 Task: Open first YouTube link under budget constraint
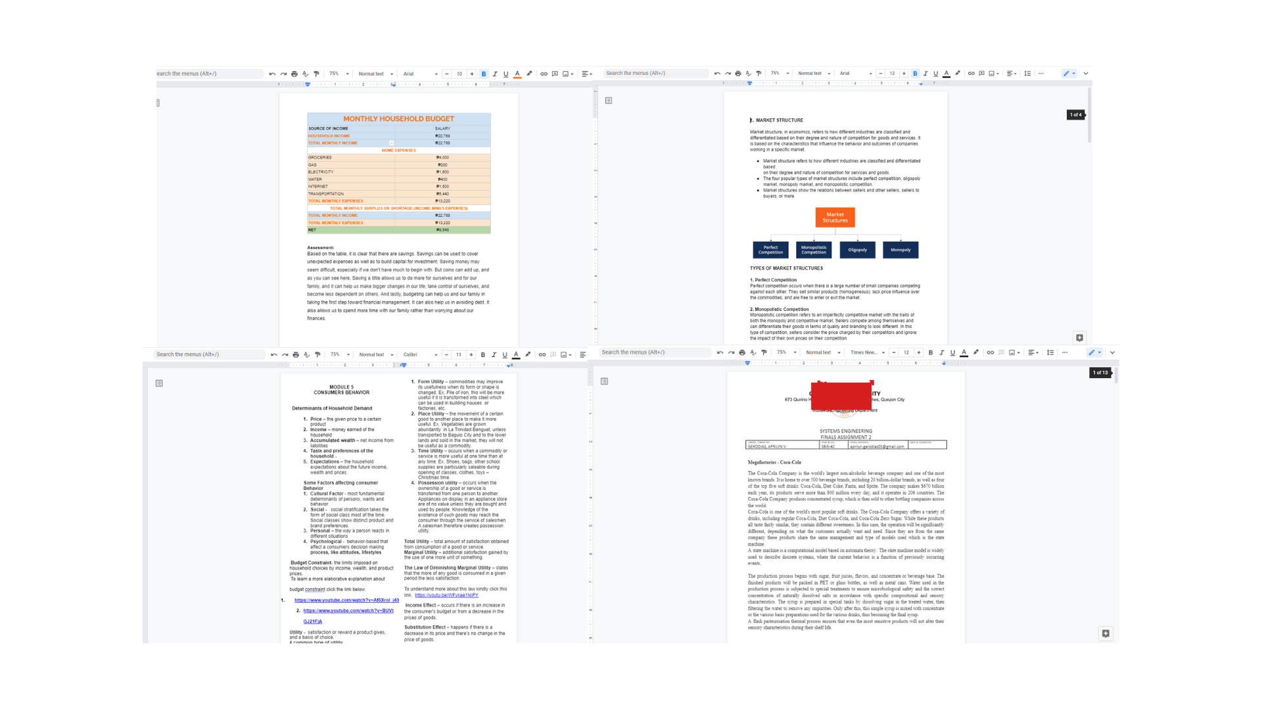(346, 600)
